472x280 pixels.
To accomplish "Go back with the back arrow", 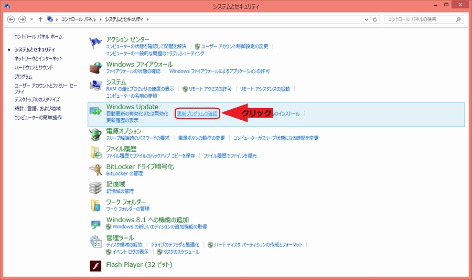I will [x=11, y=19].
